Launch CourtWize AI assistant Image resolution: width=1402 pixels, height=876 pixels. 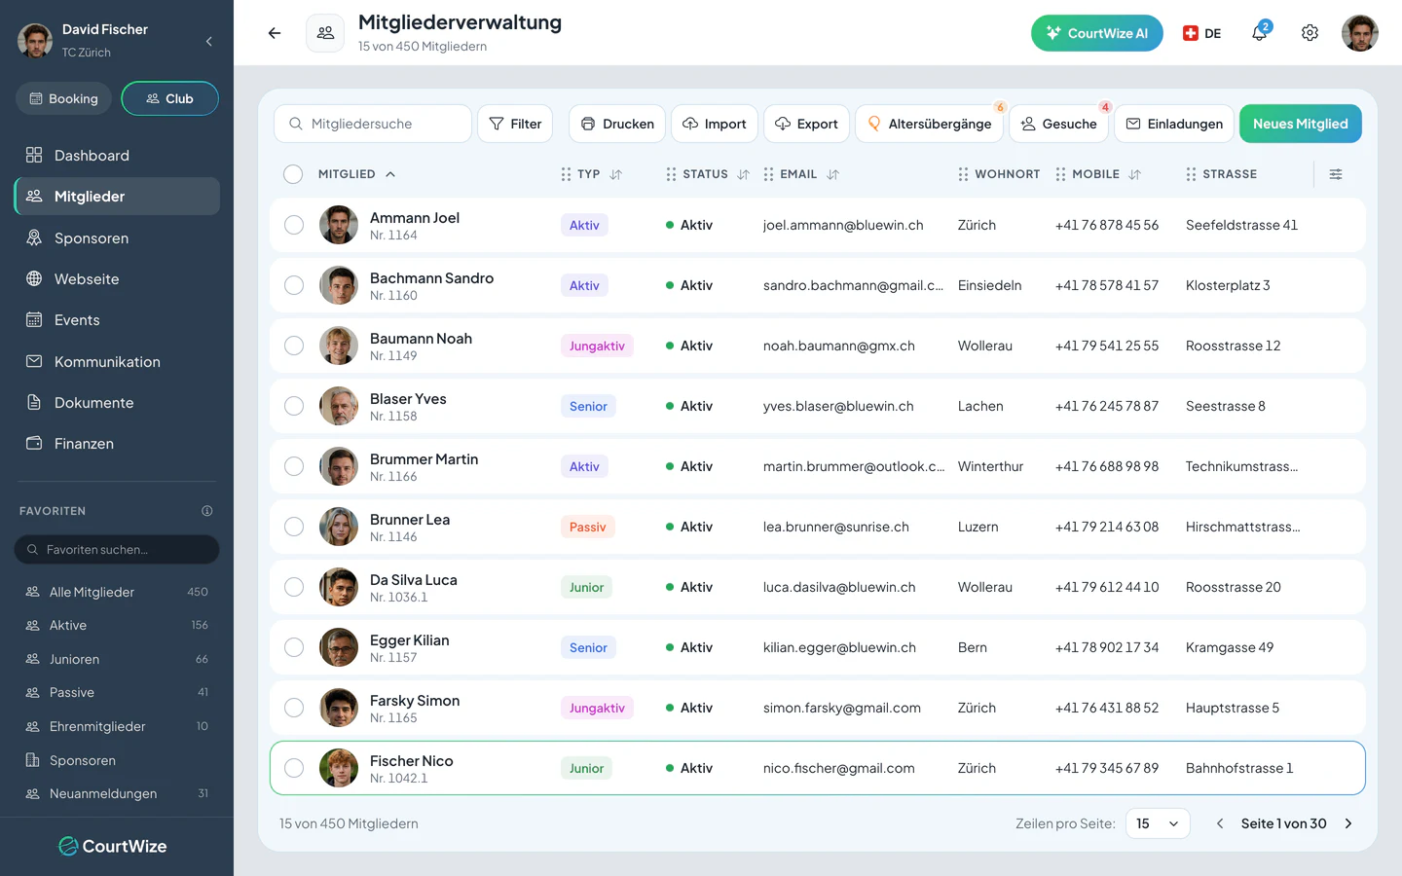(1097, 33)
